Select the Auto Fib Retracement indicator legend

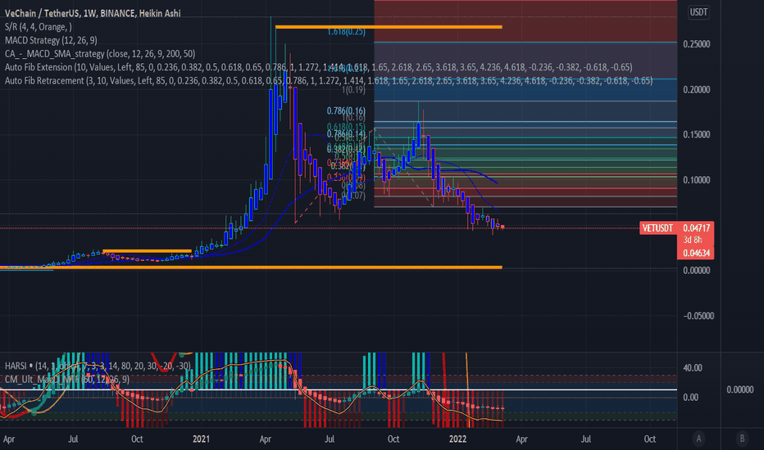coord(329,81)
